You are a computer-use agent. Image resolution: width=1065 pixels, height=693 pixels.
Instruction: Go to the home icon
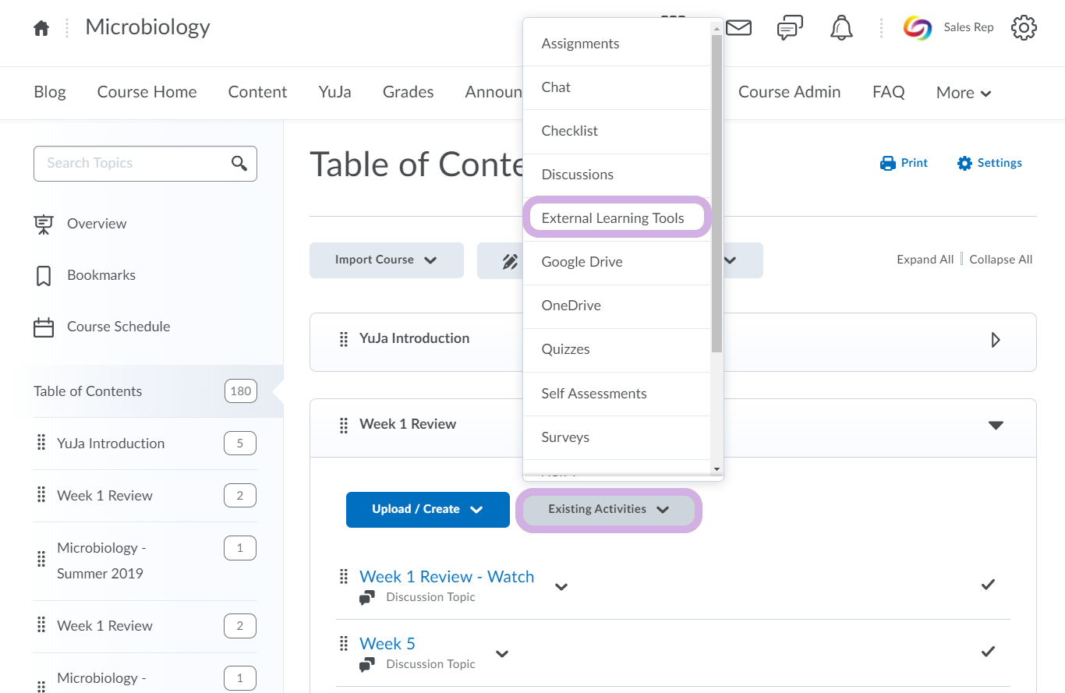point(41,28)
